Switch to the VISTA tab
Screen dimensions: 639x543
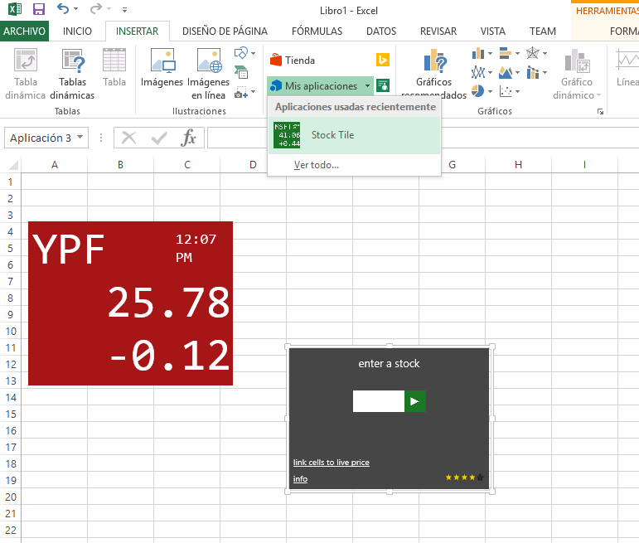click(492, 31)
